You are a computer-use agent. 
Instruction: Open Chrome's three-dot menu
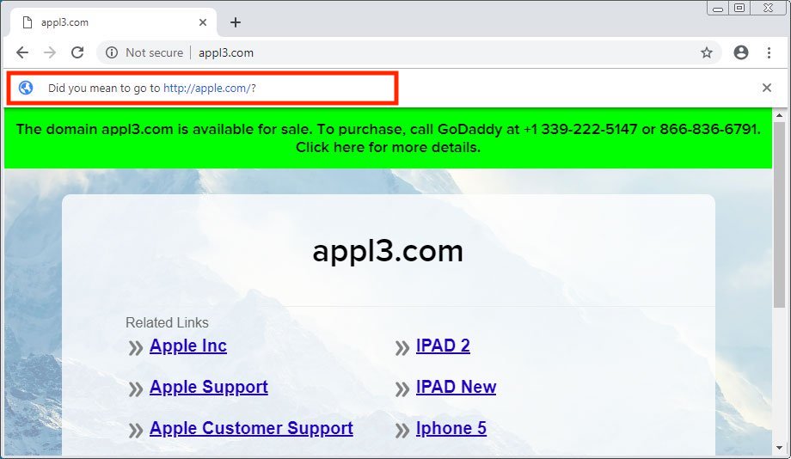point(769,52)
